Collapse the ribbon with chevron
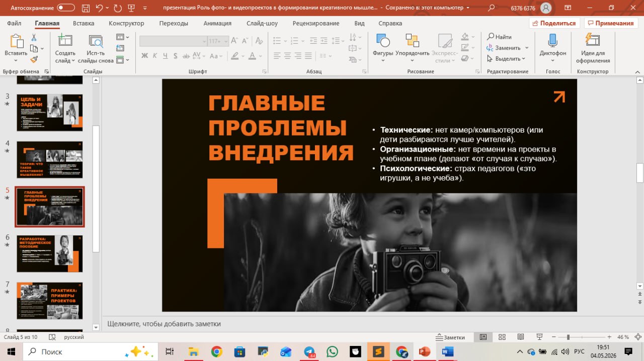Image resolution: width=644 pixels, height=361 pixels. pos(638,71)
